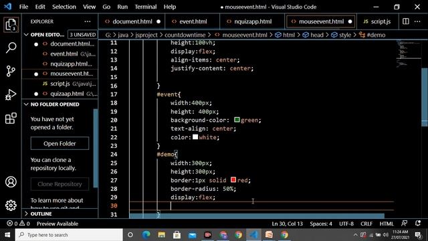The image size is (428, 241).
Task: Open editor more actions ellipsis
Action: pos(417,21)
